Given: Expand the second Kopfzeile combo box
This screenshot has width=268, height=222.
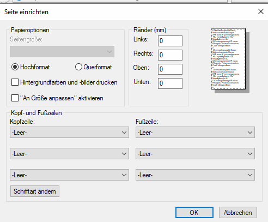Looking at the screenshot, I should [69, 154].
